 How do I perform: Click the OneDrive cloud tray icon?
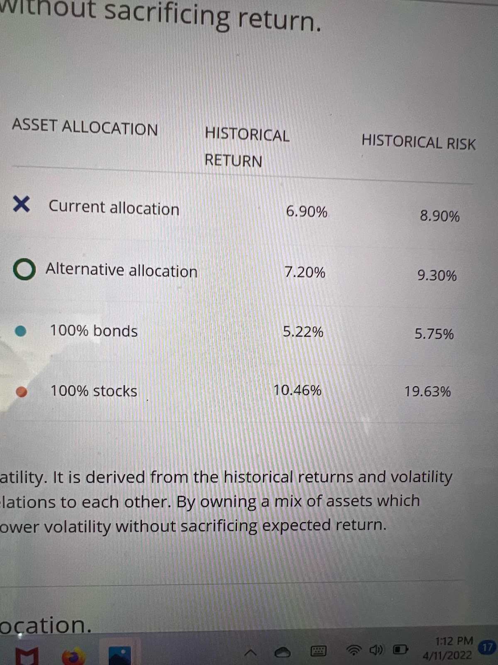(283, 653)
